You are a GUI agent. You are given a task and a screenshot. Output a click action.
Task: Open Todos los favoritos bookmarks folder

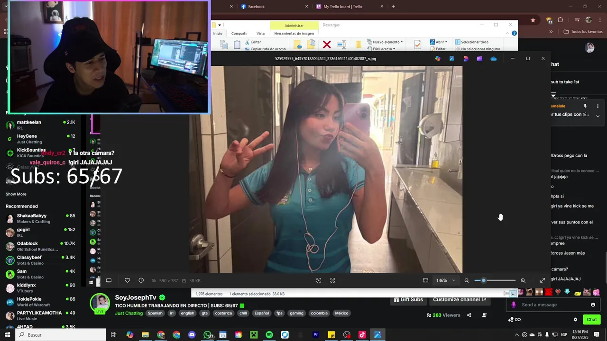coord(583,31)
